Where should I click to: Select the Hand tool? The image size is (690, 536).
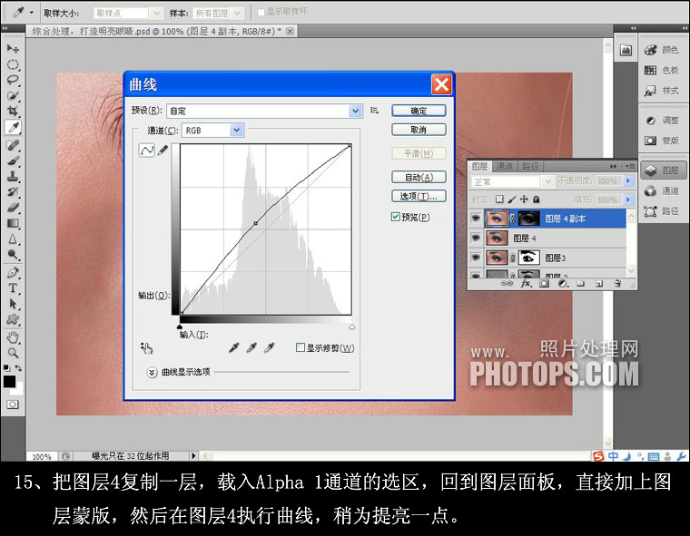point(13,337)
